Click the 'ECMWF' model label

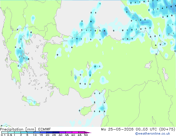(45, 129)
